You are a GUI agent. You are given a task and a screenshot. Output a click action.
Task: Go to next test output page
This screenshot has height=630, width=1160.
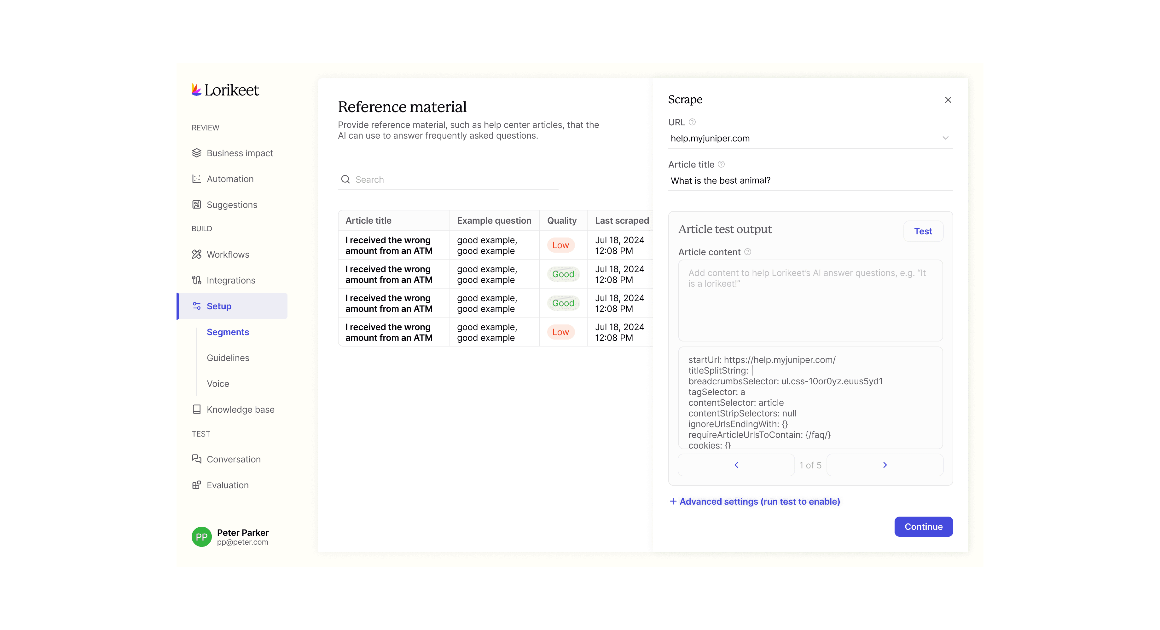pyautogui.click(x=885, y=465)
